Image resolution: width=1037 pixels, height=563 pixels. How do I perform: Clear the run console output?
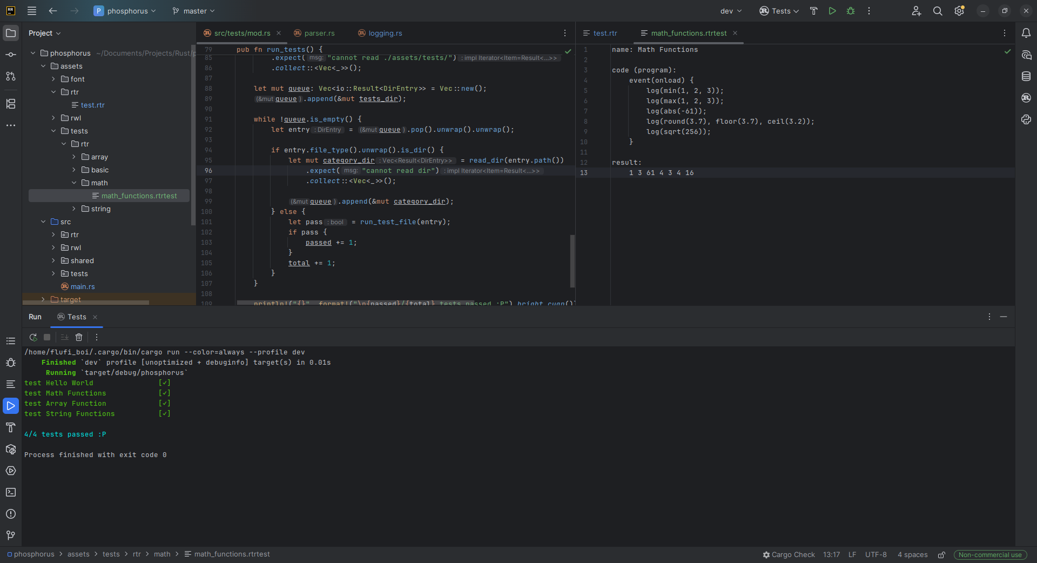pos(79,337)
